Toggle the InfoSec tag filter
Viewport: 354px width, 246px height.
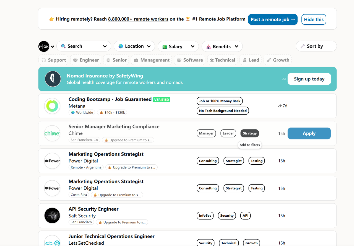pyautogui.click(x=205, y=216)
